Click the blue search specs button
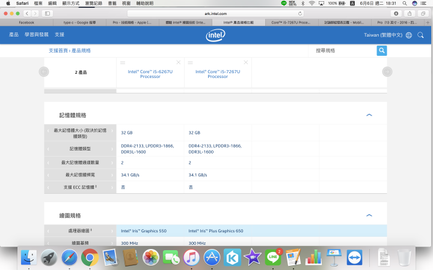Image resolution: width=433 pixels, height=270 pixels. tap(382, 50)
